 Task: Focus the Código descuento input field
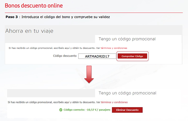coord(97,56)
